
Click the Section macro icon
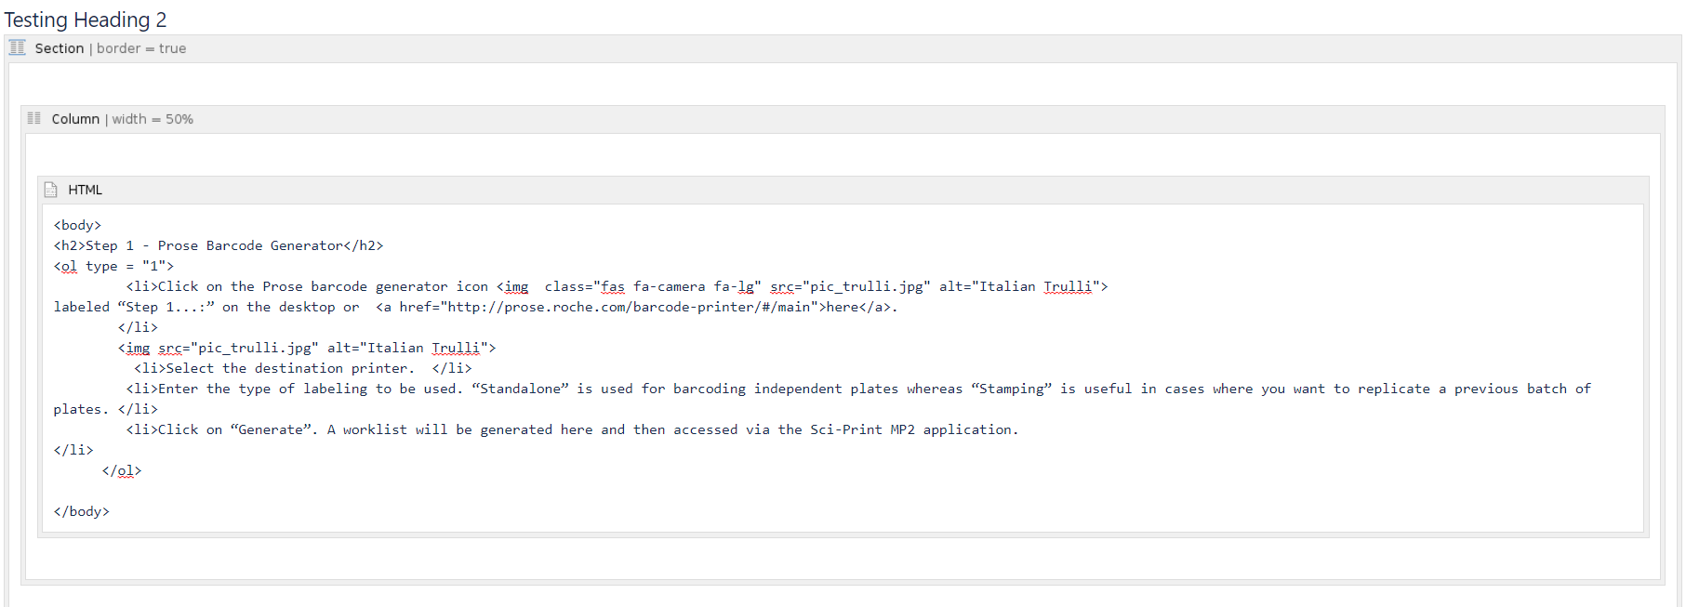coord(17,47)
